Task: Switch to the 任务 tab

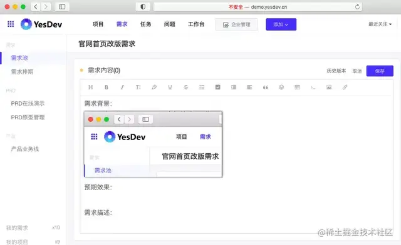Action: point(145,24)
